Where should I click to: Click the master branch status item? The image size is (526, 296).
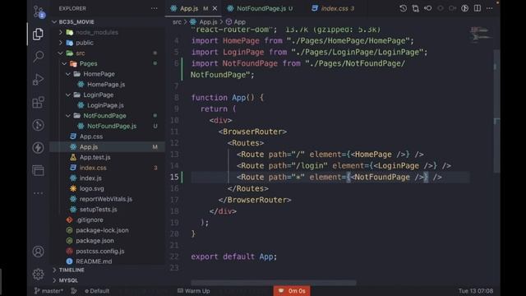(x=48, y=290)
